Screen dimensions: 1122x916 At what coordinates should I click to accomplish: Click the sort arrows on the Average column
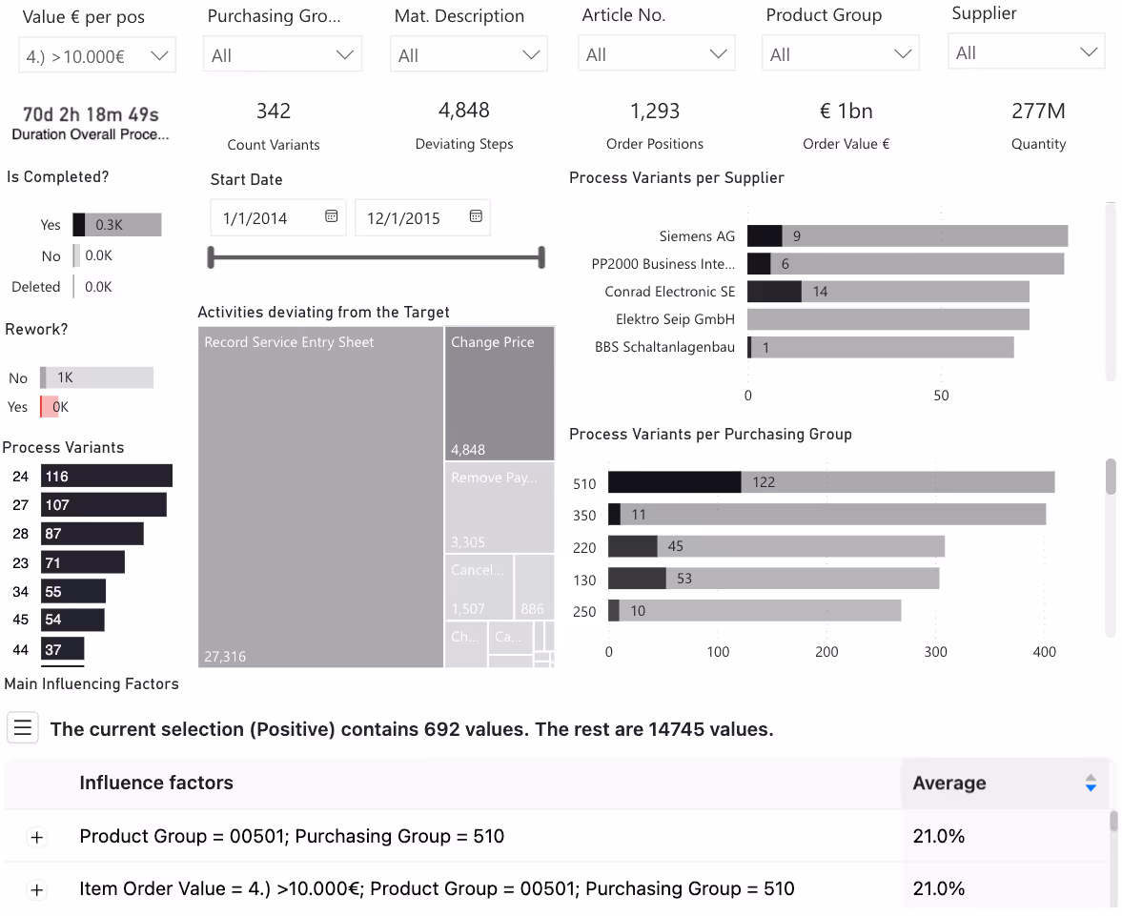[x=1091, y=783]
